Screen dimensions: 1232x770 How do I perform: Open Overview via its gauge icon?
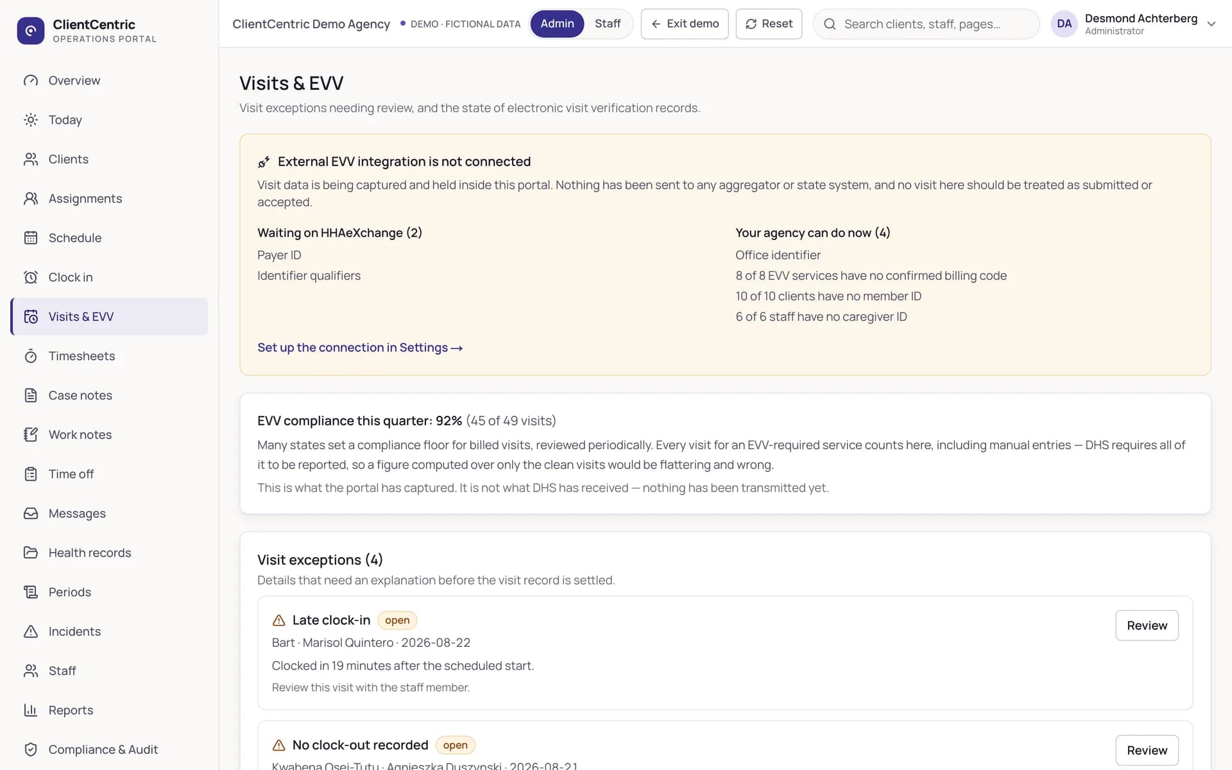click(31, 80)
